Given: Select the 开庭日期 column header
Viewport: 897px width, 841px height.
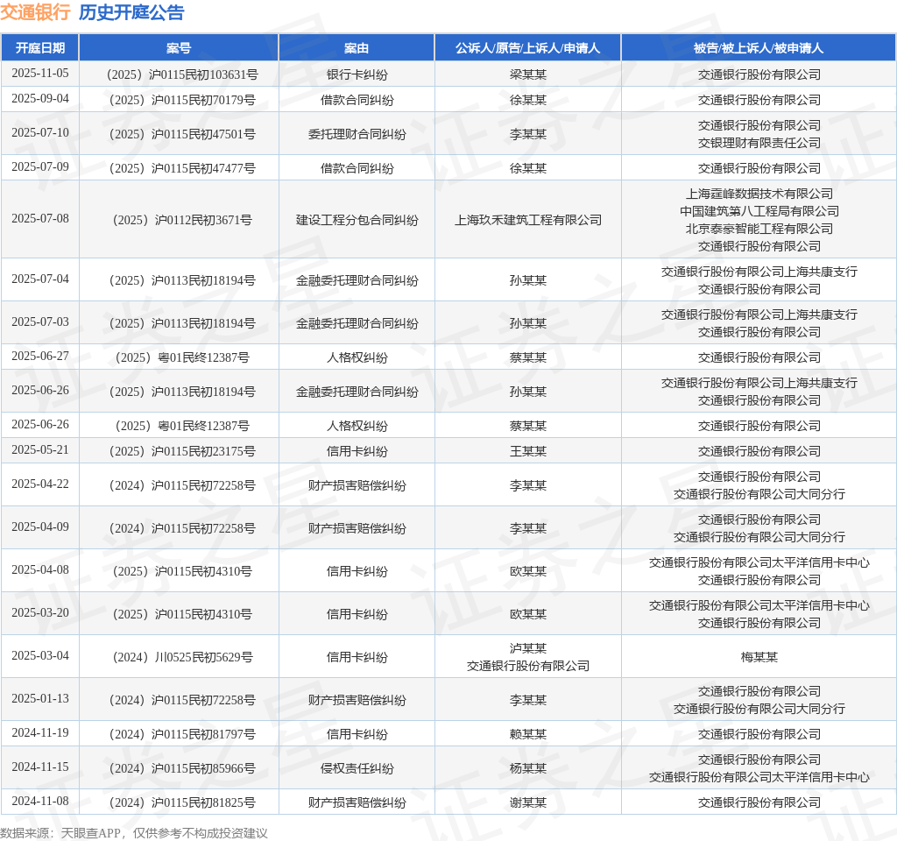Looking at the screenshot, I should click(40, 48).
